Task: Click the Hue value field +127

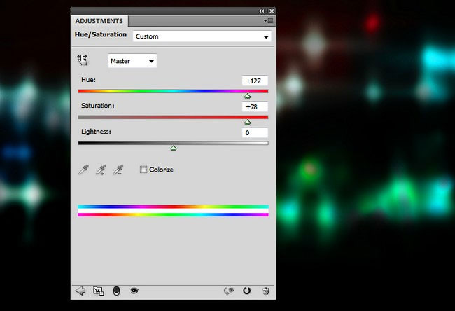Action: pyautogui.click(x=255, y=81)
